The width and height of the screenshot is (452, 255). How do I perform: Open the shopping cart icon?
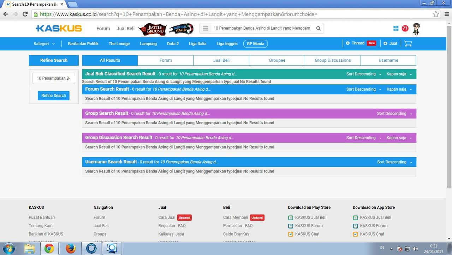tap(408, 44)
